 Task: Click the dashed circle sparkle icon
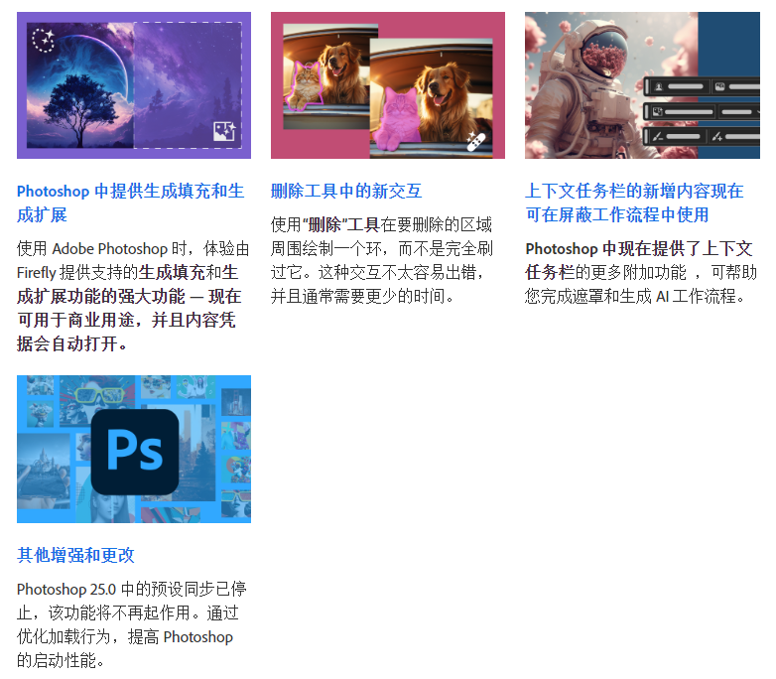tap(43, 40)
